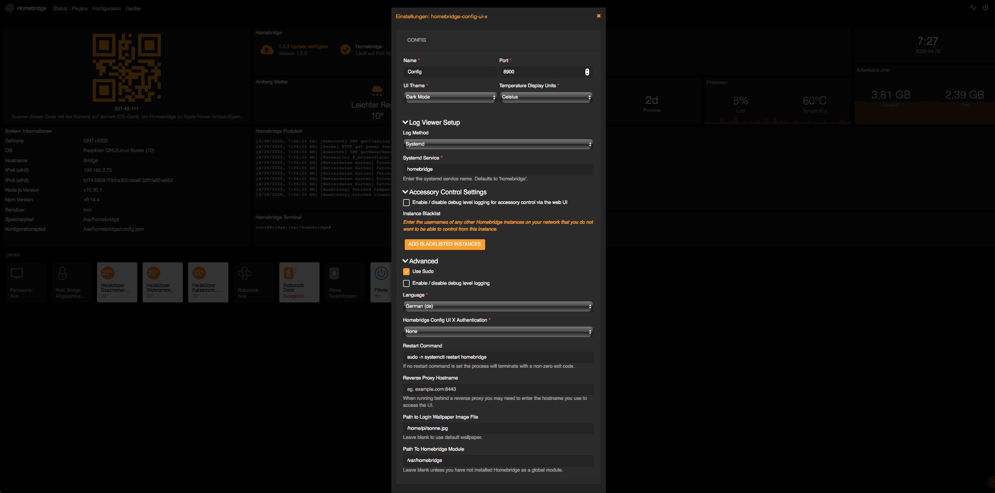Image resolution: width=995 pixels, height=493 pixels.
Task: Click the Pihole power switch icon
Action: point(381,274)
